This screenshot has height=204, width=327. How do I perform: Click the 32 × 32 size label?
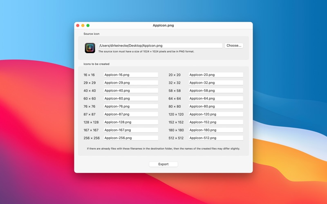click(x=175, y=83)
